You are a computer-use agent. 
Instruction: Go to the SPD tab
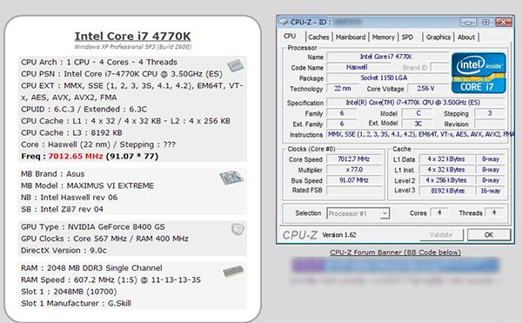[407, 37]
